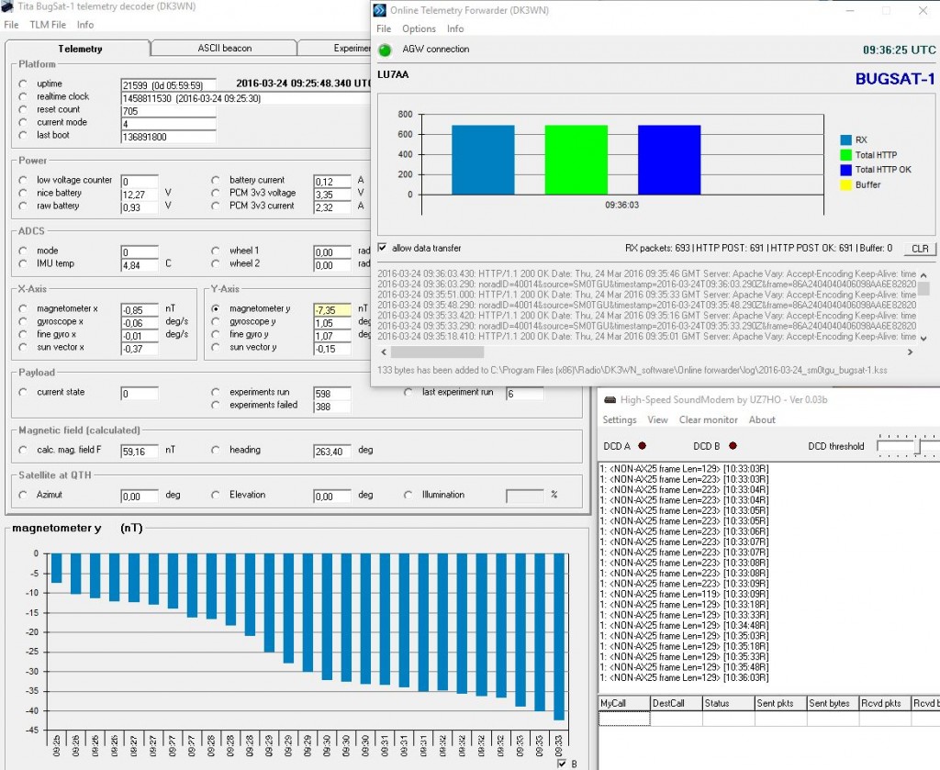940x770 pixels.
Task: Click the green AGW connection indicator
Action: coord(385,50)
